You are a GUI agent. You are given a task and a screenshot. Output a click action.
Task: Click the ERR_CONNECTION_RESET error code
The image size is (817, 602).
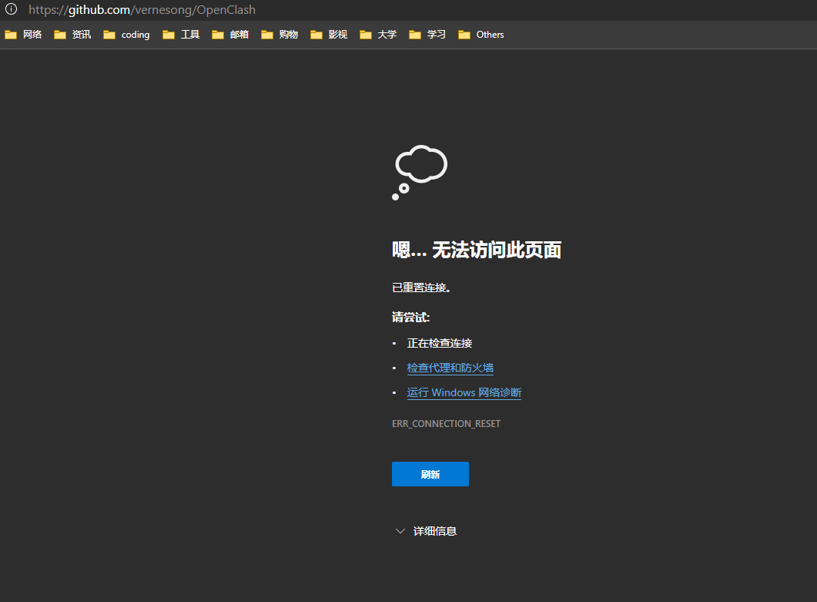[x=446, y=423]
